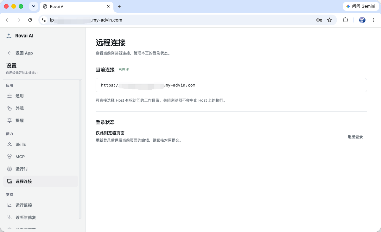Click the 重新登录后保留当前页面的编辑 description
Image resolution: width=381 pixels, height=232 pixels.
139,140
